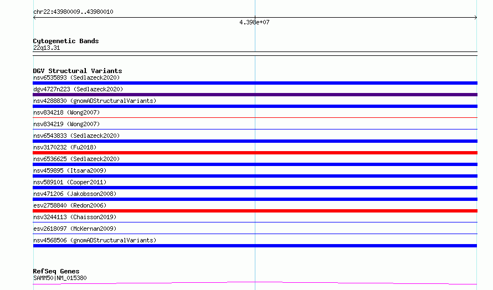Image resolution: width=493 pixels, height=290 pixels.
Task: Open variant nsv4288830 (gnomADStructuralVariants) label
Action: tap(95, 101)
